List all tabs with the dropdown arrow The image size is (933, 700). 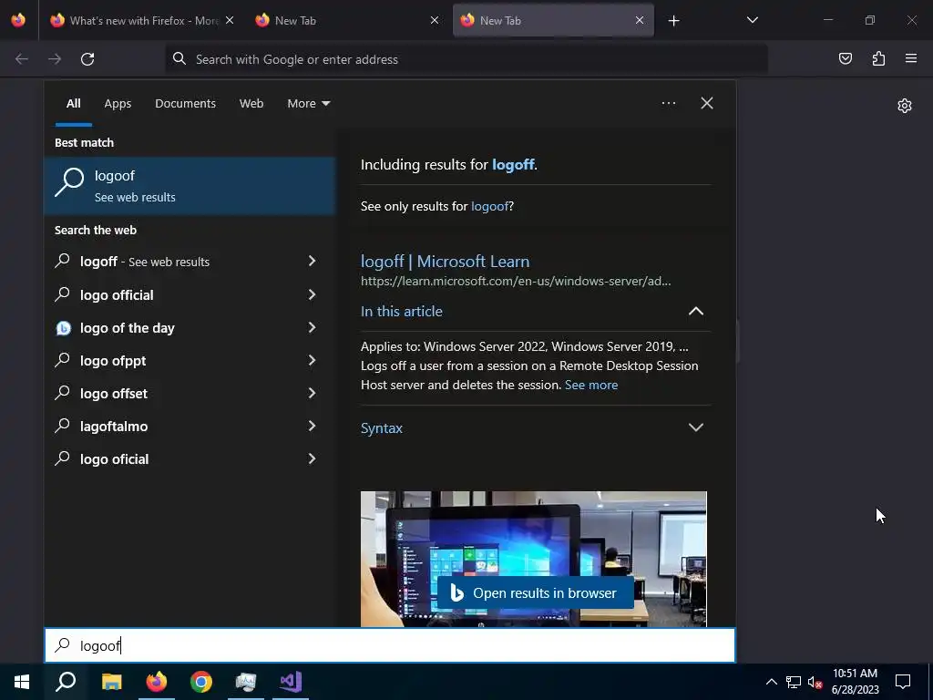tap(752, 20)
